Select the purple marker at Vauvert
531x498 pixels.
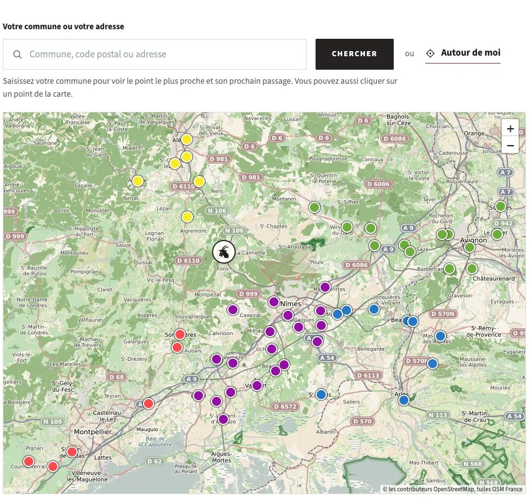point(257,386)
